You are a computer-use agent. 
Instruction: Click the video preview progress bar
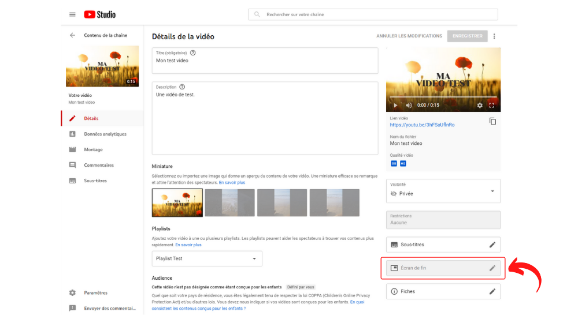[443, 97]
